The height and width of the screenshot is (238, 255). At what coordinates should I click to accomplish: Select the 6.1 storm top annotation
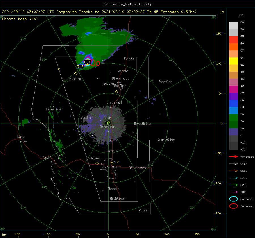click(87, 62)
